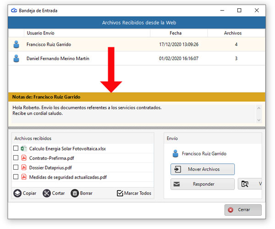The width and height of the screenshot is (275, 229).
Task: Click the file count 4 cell
Action: [236, 45]
